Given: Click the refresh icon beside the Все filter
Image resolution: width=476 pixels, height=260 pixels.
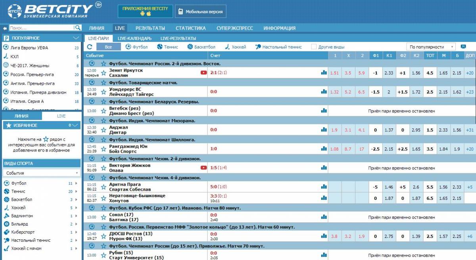Looking at the screenshot, I should click(x=90, y=47).
